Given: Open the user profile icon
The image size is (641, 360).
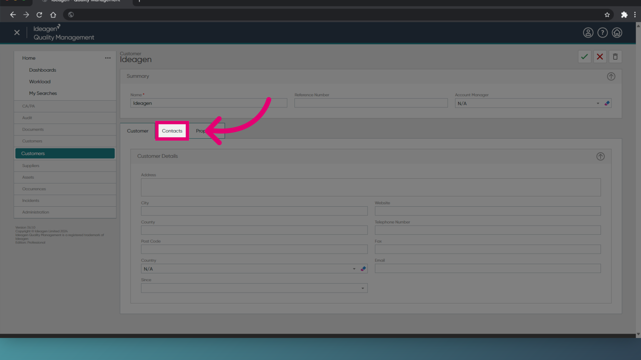Looking at the screenshot, I should tap(588, 33).
